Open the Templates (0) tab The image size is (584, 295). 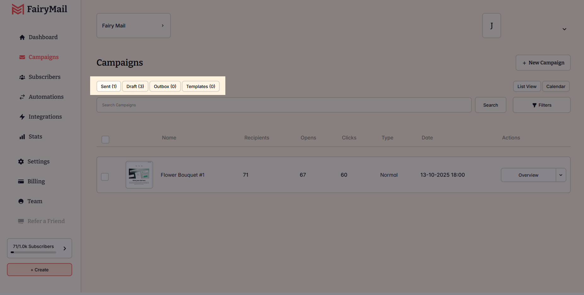pyautogui.click(x=200, y=86)
